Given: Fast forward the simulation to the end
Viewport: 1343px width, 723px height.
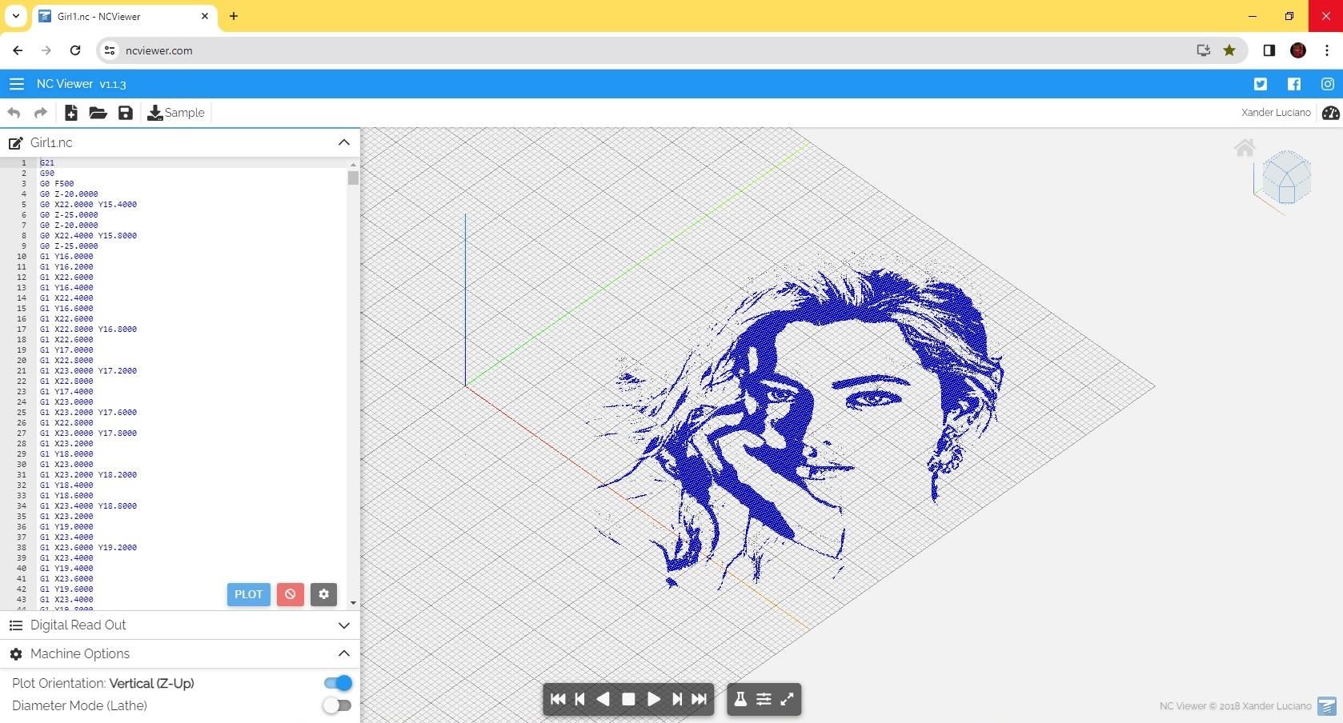Looking at the screenshot, I should pyautogui.click(x=699, y=699).
